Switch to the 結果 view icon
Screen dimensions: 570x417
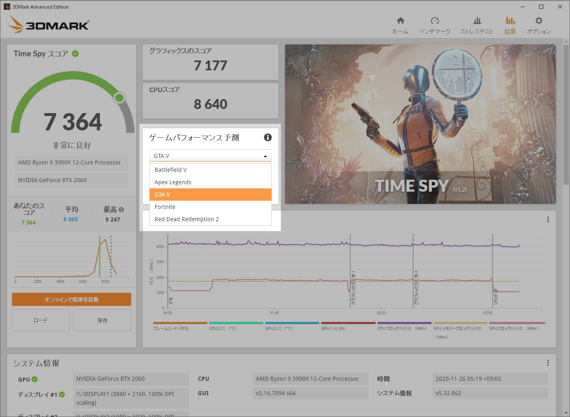(510, 24)
